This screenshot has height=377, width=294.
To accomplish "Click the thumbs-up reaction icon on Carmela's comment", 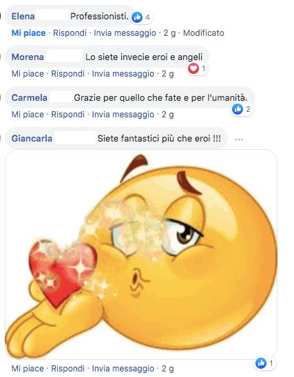I will (238, 109).
